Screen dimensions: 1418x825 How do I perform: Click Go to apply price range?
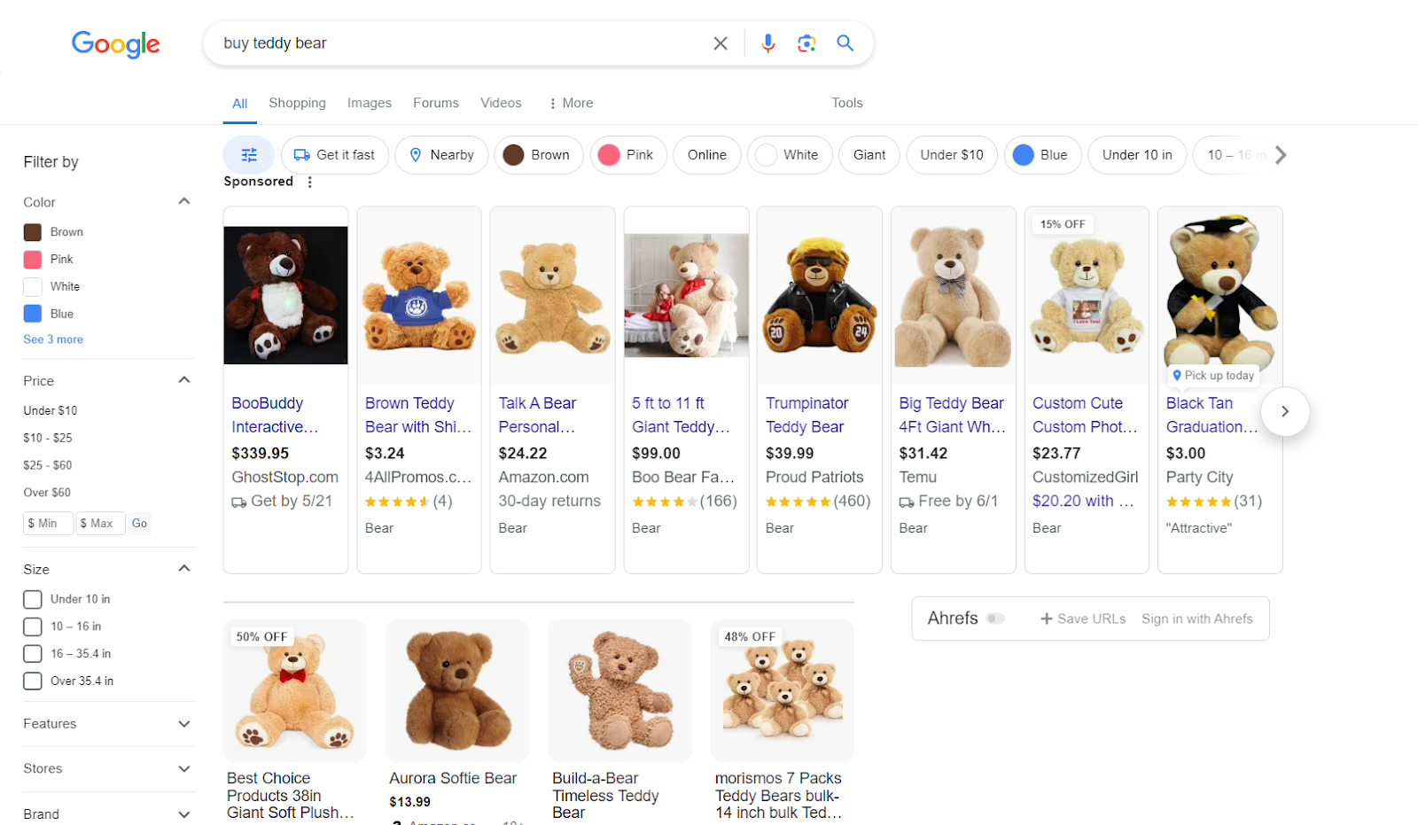point(139,524)
